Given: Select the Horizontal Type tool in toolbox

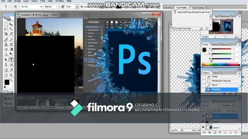Looking at the screenshot, I should coord(11,60).
